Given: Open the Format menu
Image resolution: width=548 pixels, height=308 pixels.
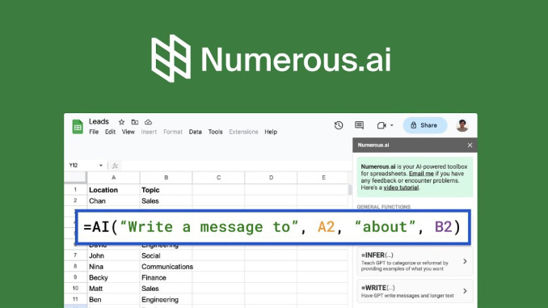Looking at the screenshot, I should click(x=173, y=132).
